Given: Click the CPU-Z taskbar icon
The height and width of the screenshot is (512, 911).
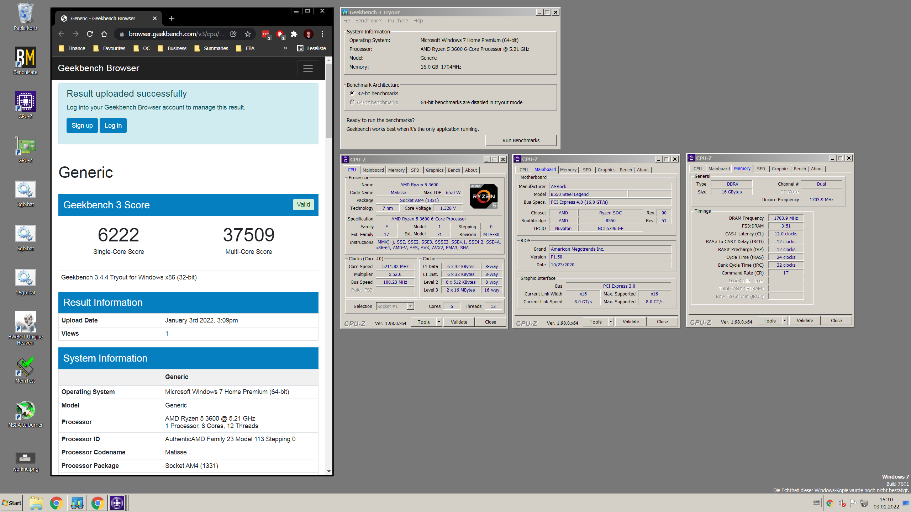Looking at the screenshot, I should tap(117, 503).
